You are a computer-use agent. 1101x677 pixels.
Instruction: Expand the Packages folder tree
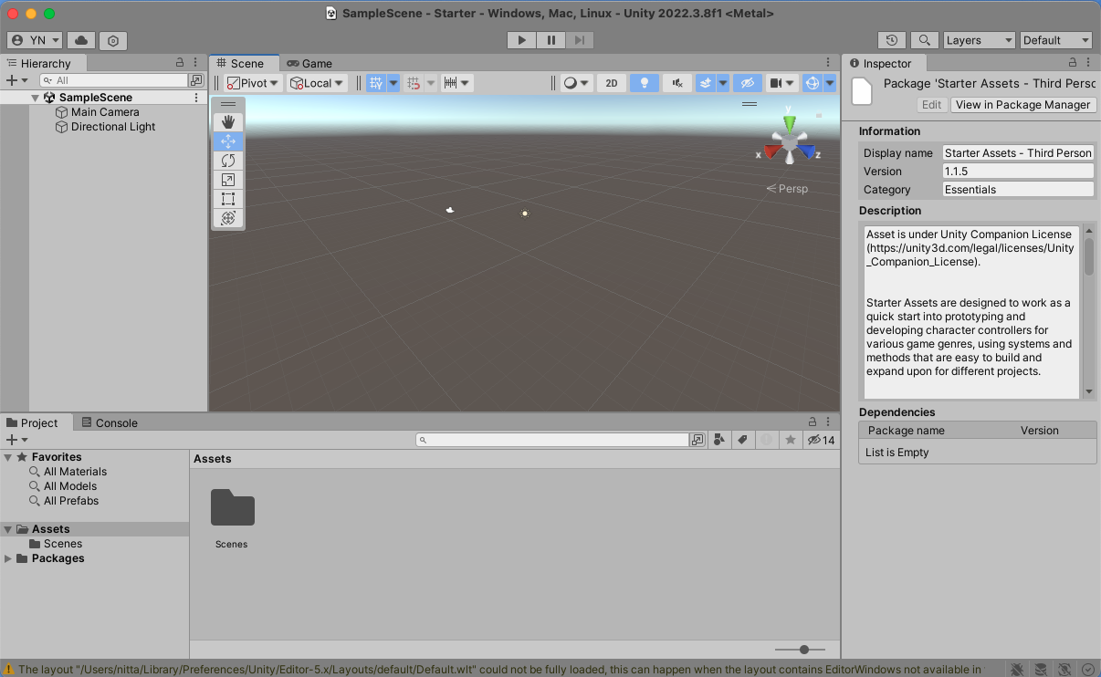click(9, 558)
